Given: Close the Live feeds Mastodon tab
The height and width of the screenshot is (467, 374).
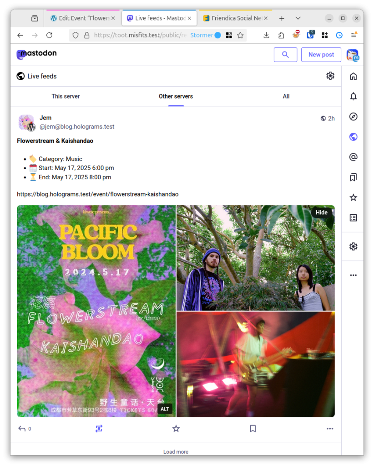Looking at the screenshot, I should click(189, 18).
